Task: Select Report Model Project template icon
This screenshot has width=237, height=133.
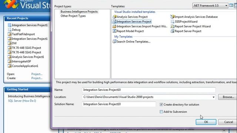Action: click(114, 31)
